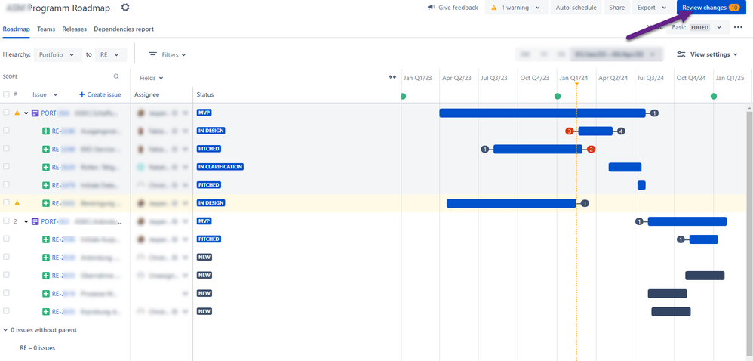Toggle the select-all checkbox in Scope header

(x=6, y=94)
